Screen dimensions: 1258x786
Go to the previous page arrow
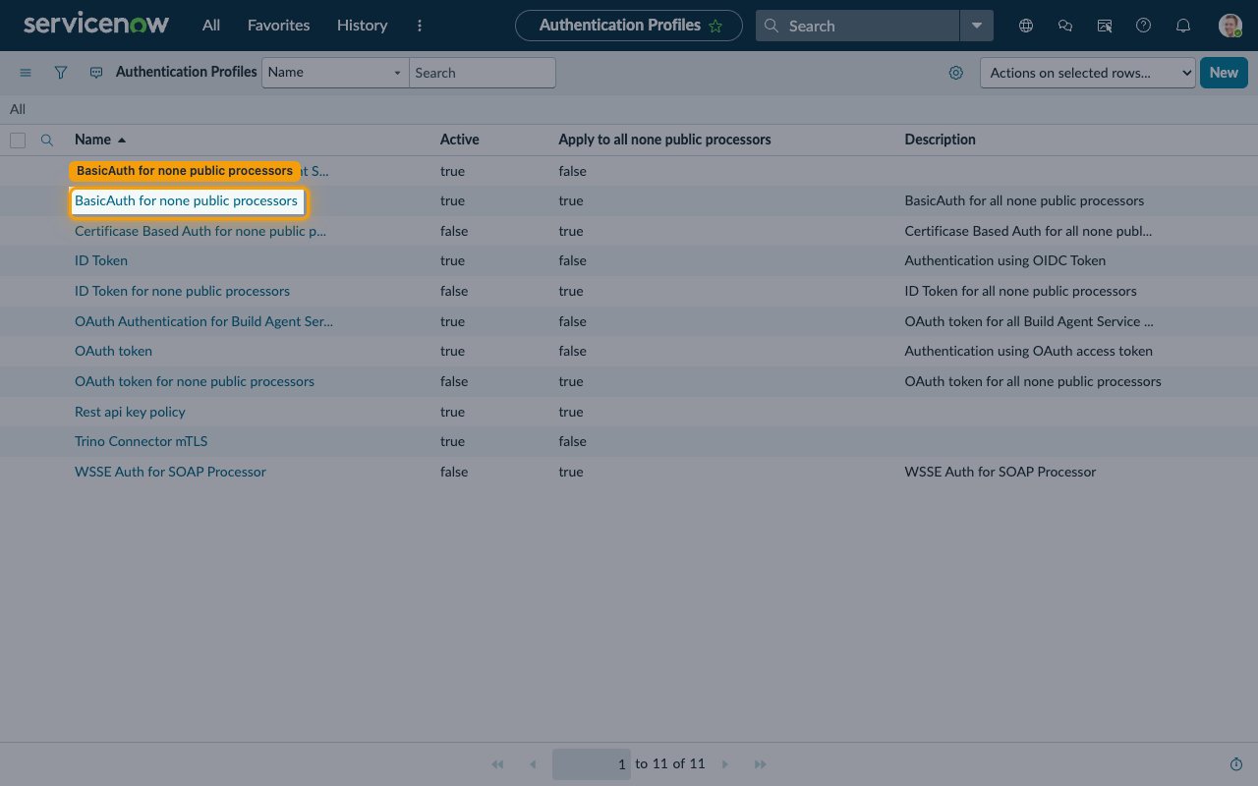click(x=533, y=764)
